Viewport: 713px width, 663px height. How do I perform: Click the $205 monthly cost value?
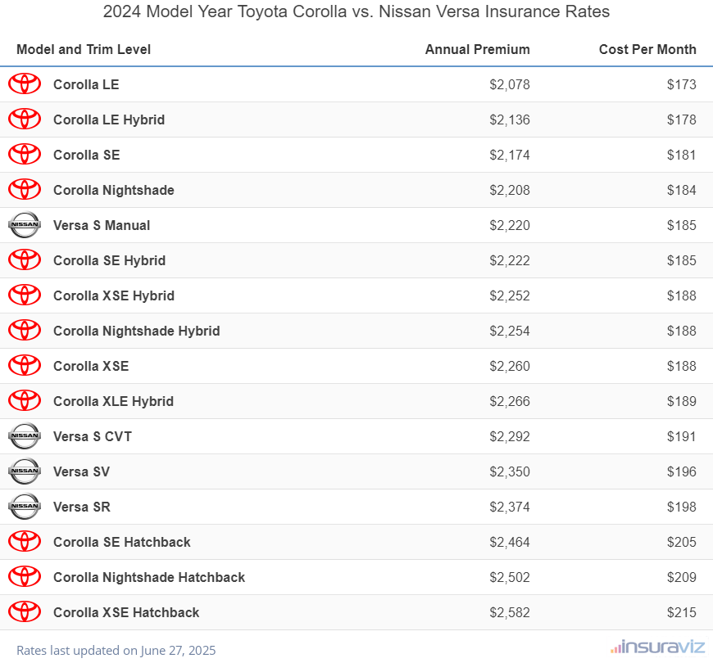tap(682, 542)
